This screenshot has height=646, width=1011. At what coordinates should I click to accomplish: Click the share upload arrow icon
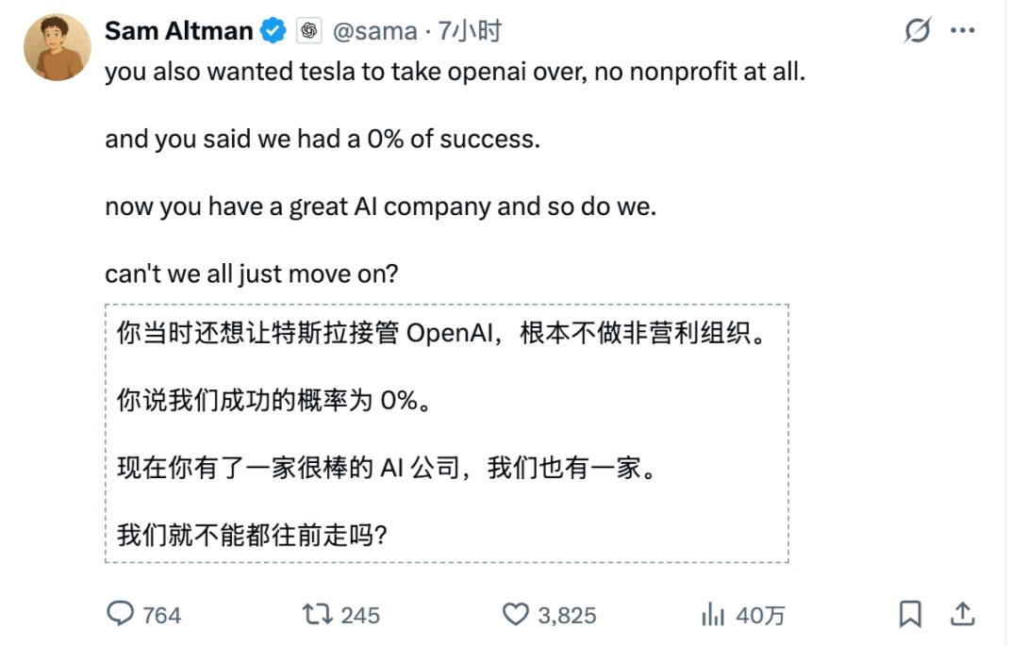962,615
